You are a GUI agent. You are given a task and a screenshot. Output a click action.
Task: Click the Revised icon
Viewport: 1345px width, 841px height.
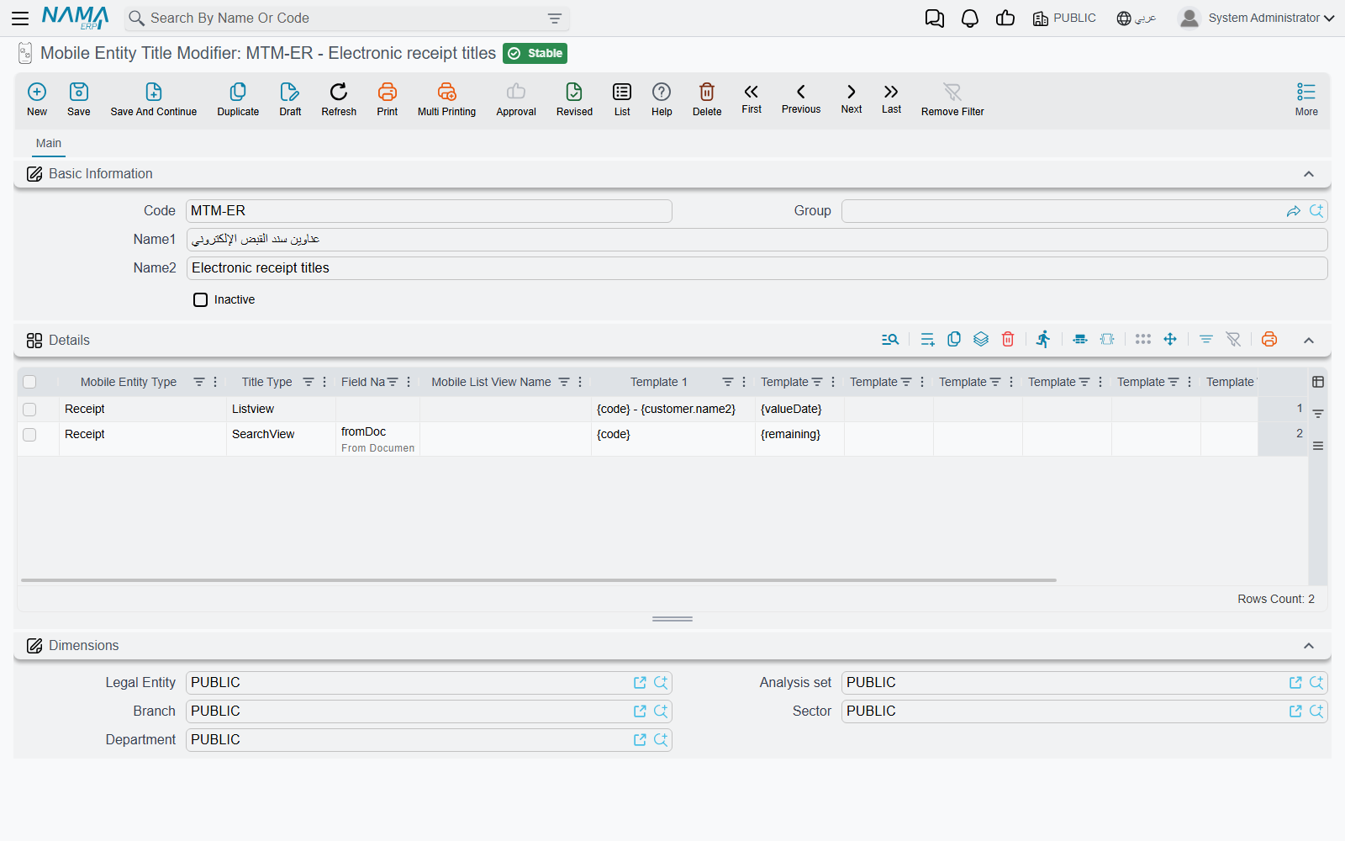[574, 92]
